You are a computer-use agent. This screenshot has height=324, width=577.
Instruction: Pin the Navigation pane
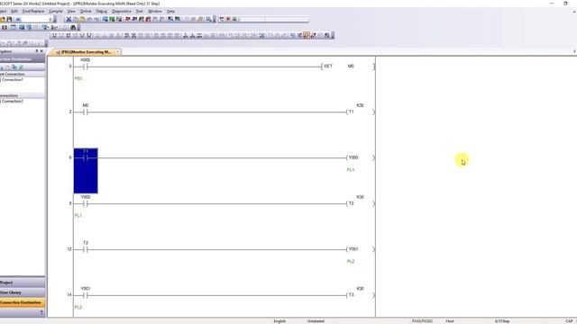click(x=36, y=51)
